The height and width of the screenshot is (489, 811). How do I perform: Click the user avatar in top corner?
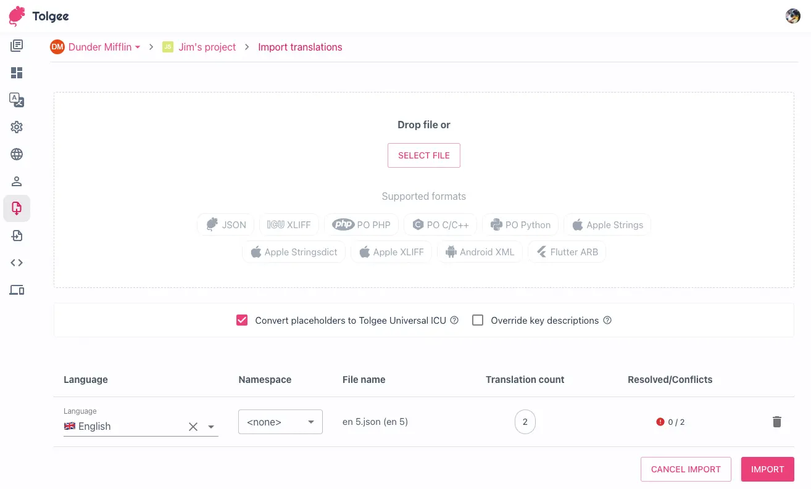point(792,16)
